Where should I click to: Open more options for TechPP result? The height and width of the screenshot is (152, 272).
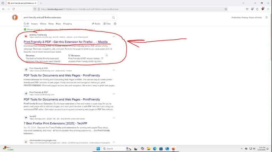114,118
